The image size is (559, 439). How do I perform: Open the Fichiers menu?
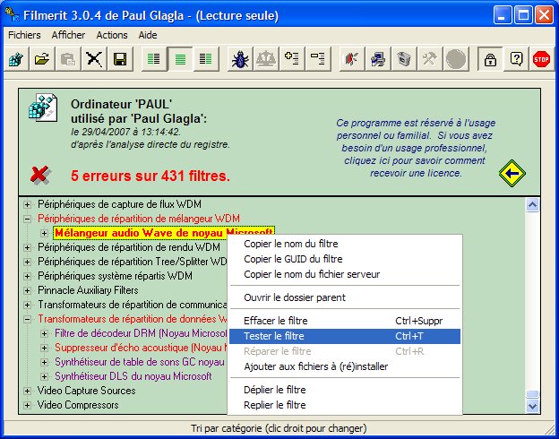[x=24, y=35]
